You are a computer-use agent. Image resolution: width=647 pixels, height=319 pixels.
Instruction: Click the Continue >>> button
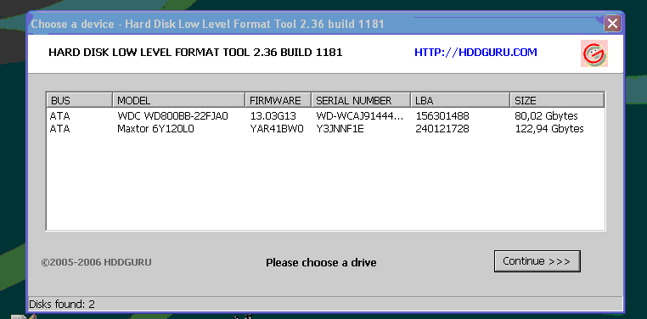tap(537, 261)
